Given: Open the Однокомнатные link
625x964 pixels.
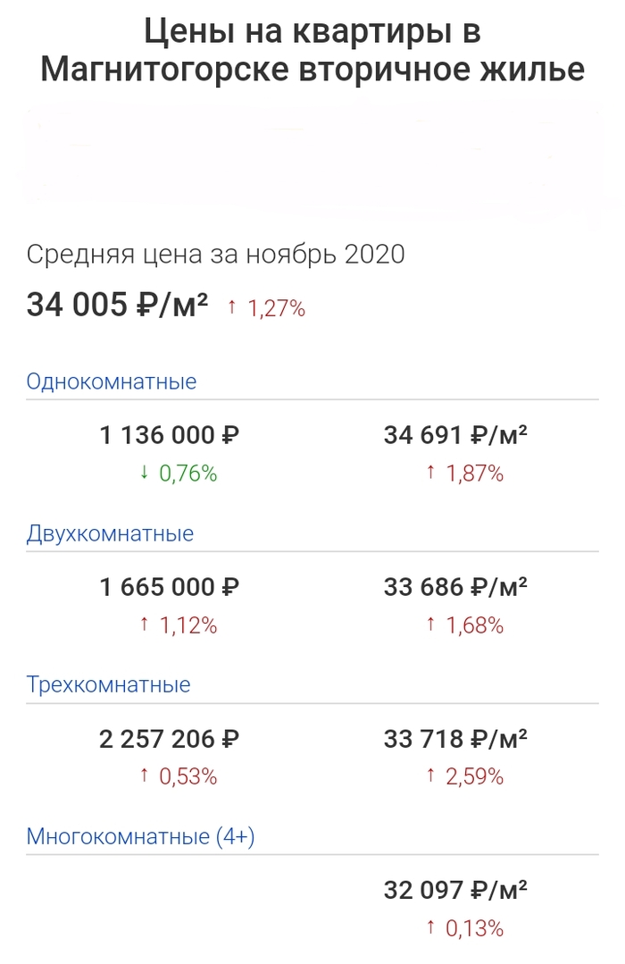Looking at the screenshot, I should point(112,381).
